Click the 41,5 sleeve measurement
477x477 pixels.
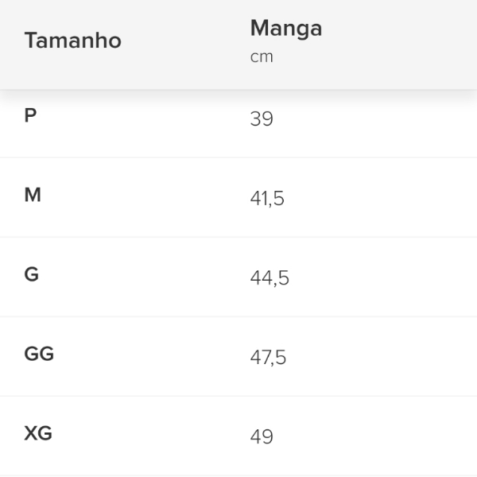point(267,199)
